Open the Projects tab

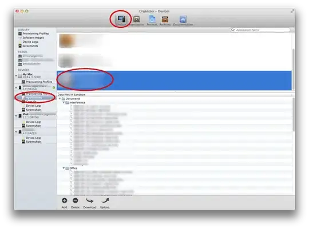pyautogui.click(x=152, y=20)
